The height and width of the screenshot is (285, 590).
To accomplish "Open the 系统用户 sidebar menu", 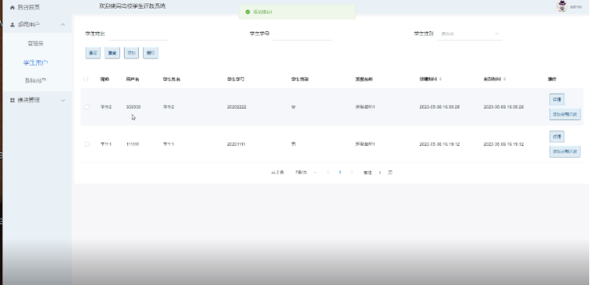I will (37, 24).
